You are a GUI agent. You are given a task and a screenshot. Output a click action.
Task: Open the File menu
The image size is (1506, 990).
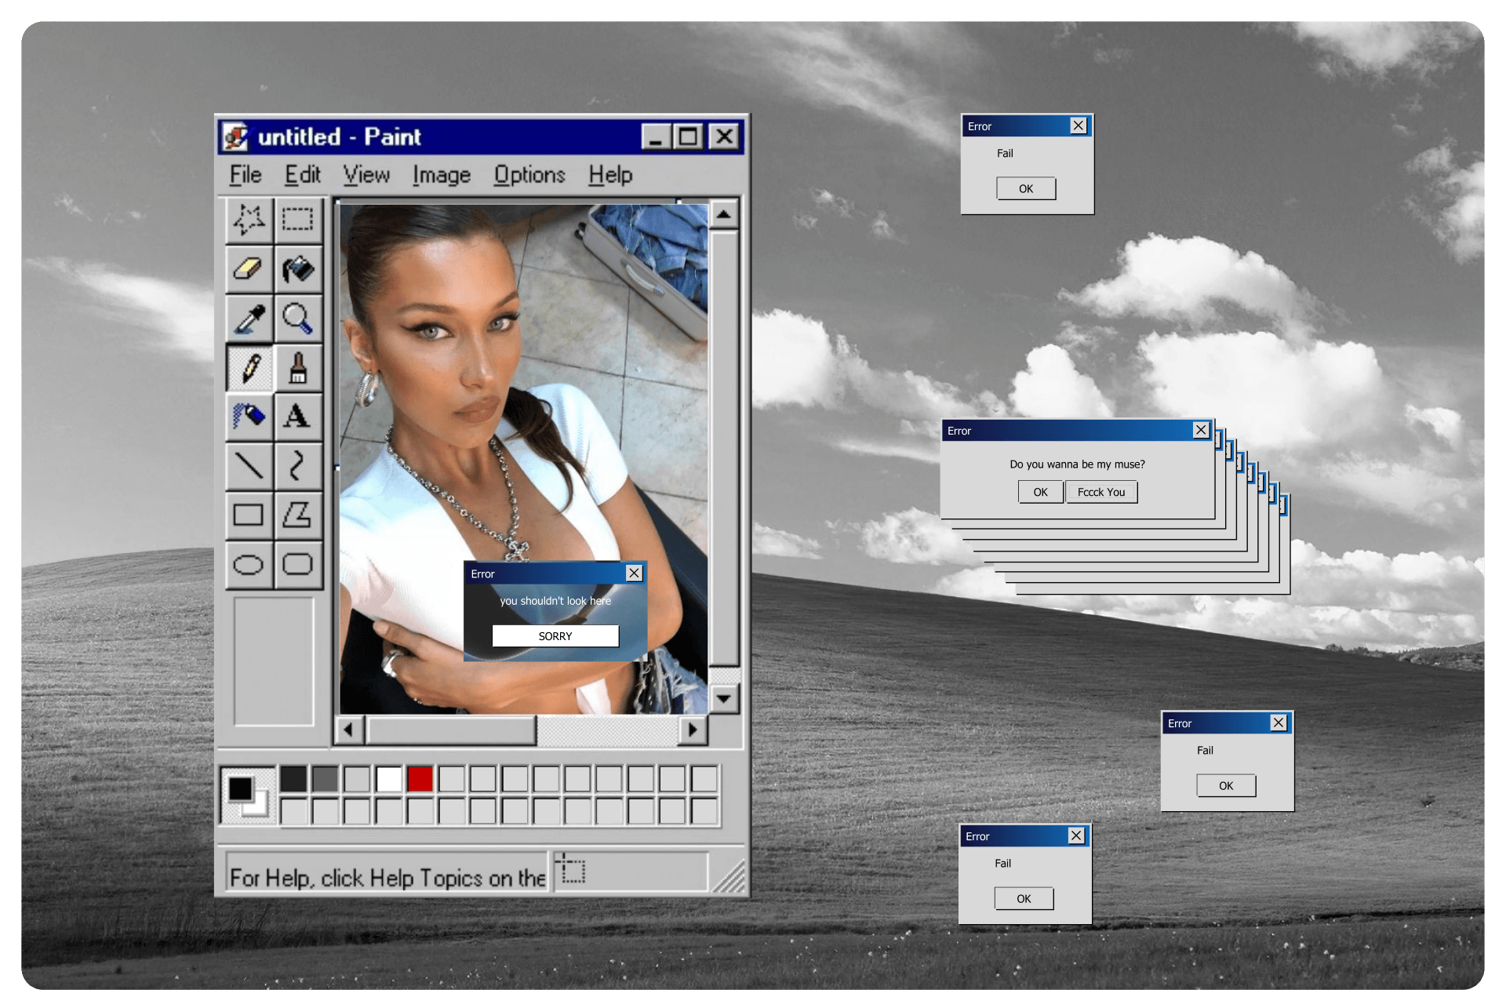[246, 175]
